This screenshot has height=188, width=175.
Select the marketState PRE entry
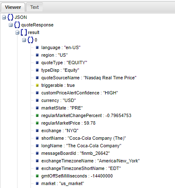point(62,108)
